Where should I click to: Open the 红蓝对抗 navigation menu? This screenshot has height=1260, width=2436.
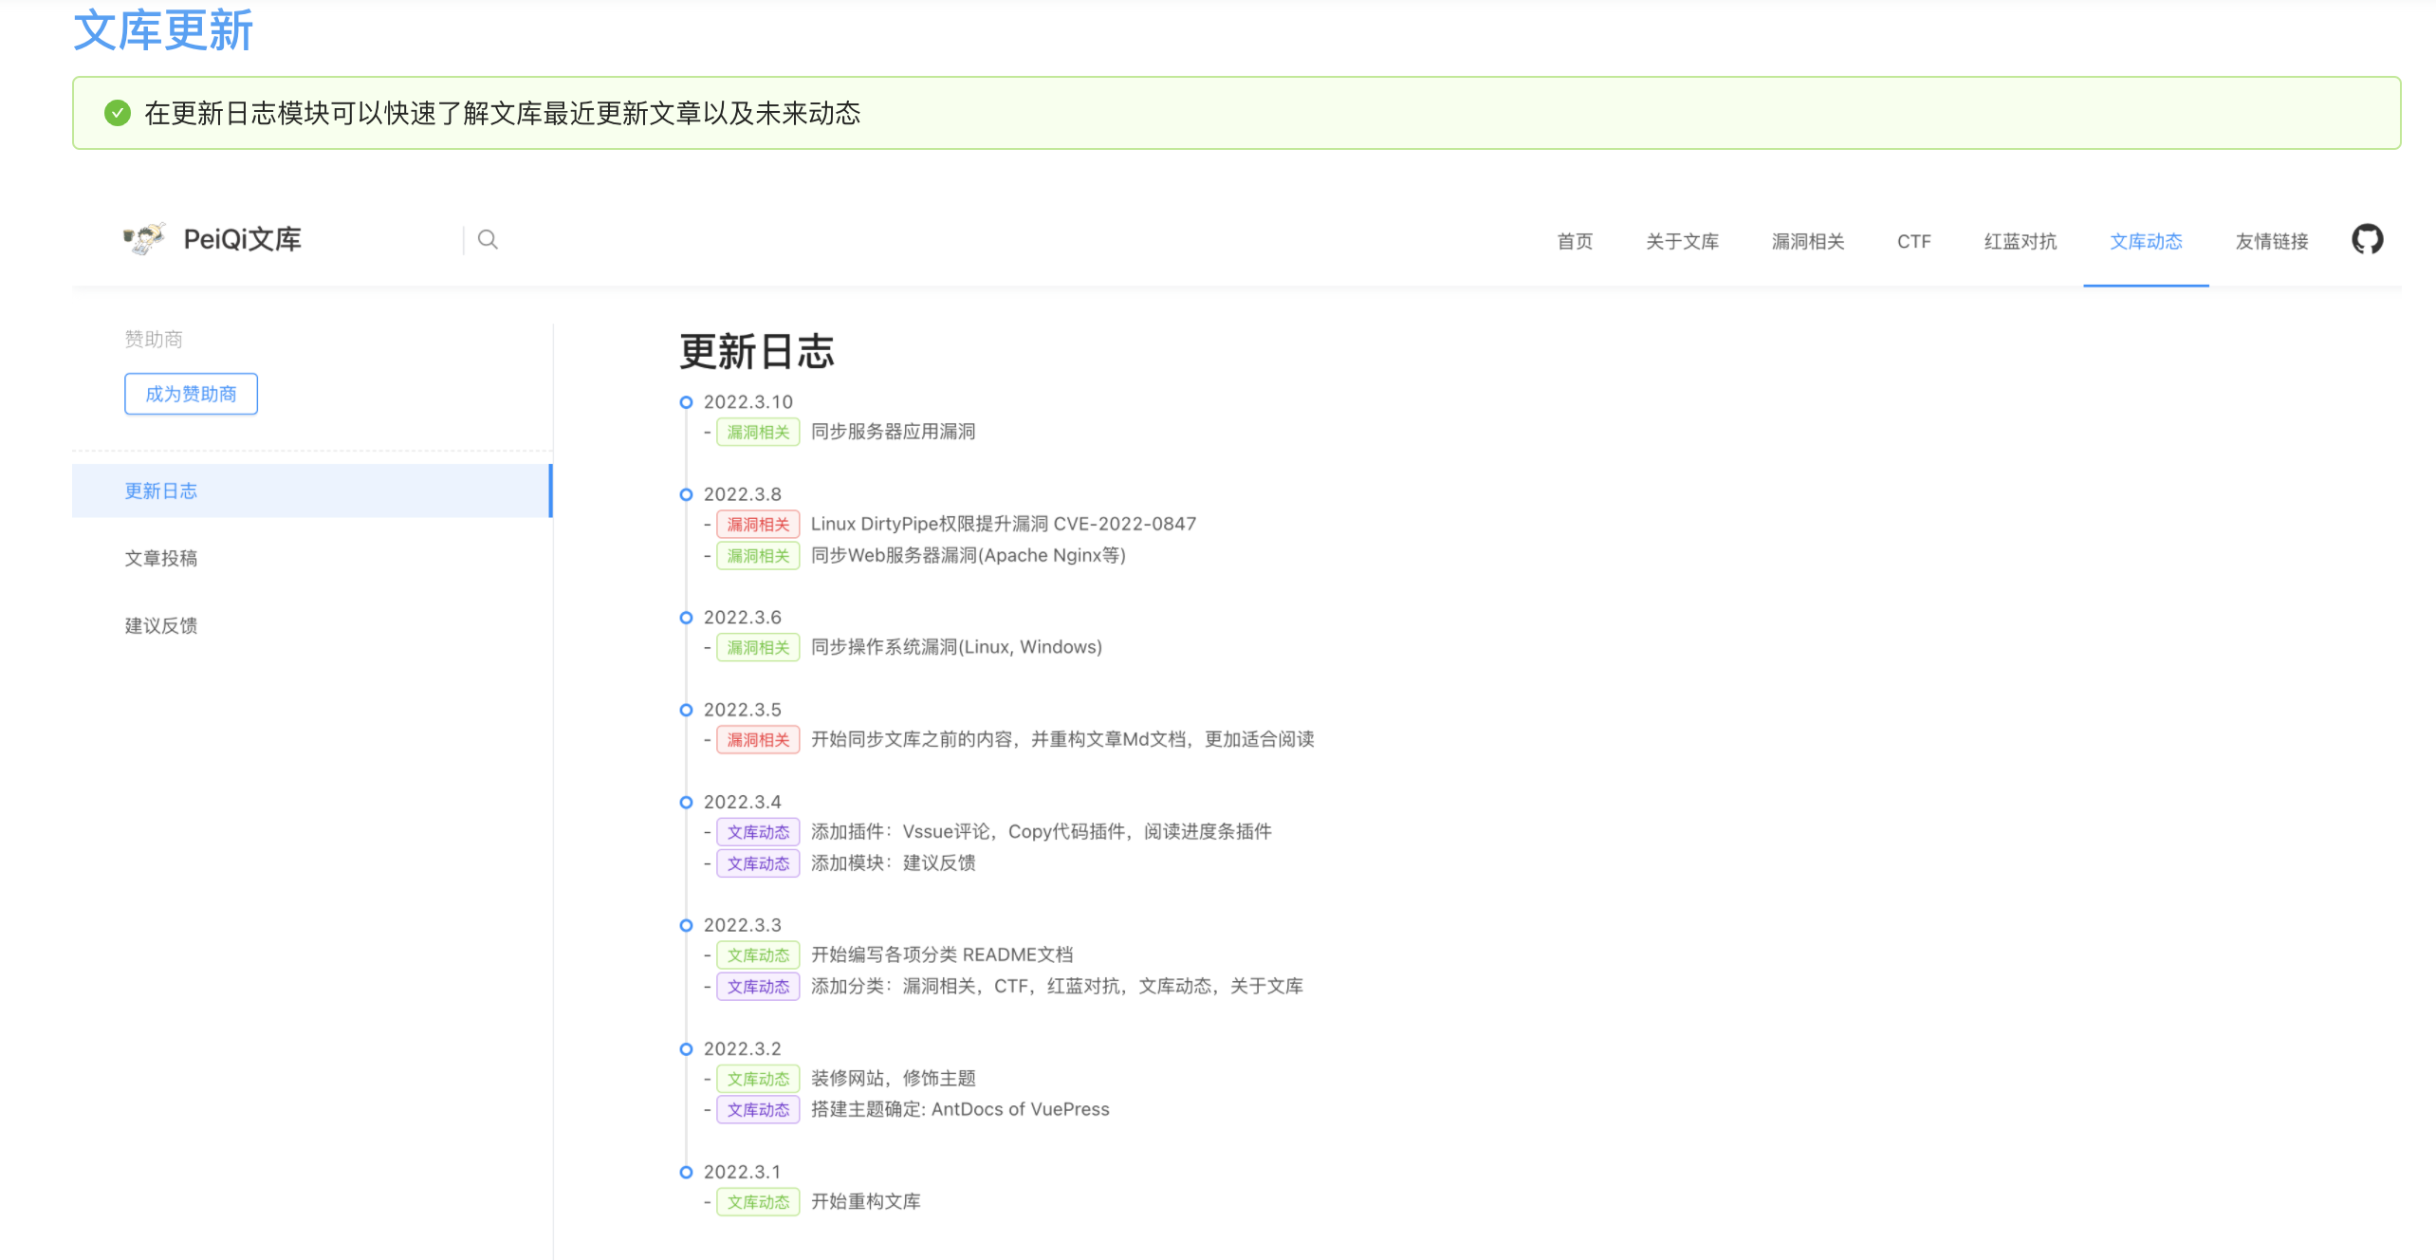coord(2020,241)
